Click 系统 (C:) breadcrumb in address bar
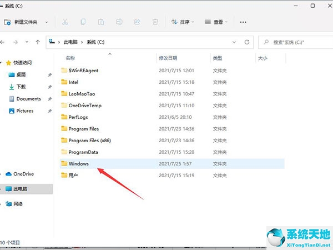The height and width of the screenshot is (250, 333). pyautogui.click(x=95, y=42)
